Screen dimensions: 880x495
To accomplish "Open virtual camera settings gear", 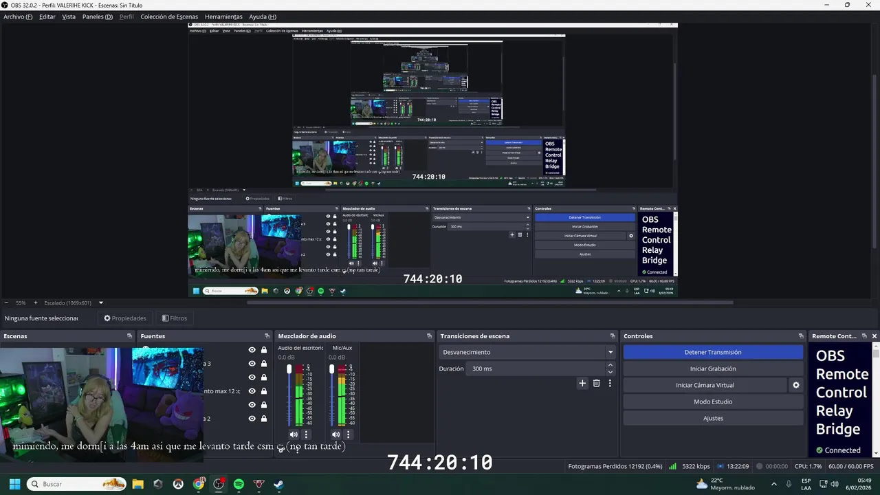I will tap(796, 385).
